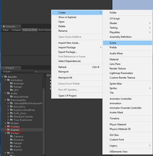
Task: Open the Shader submenu arrow
Action: click(x=150, y=23)
